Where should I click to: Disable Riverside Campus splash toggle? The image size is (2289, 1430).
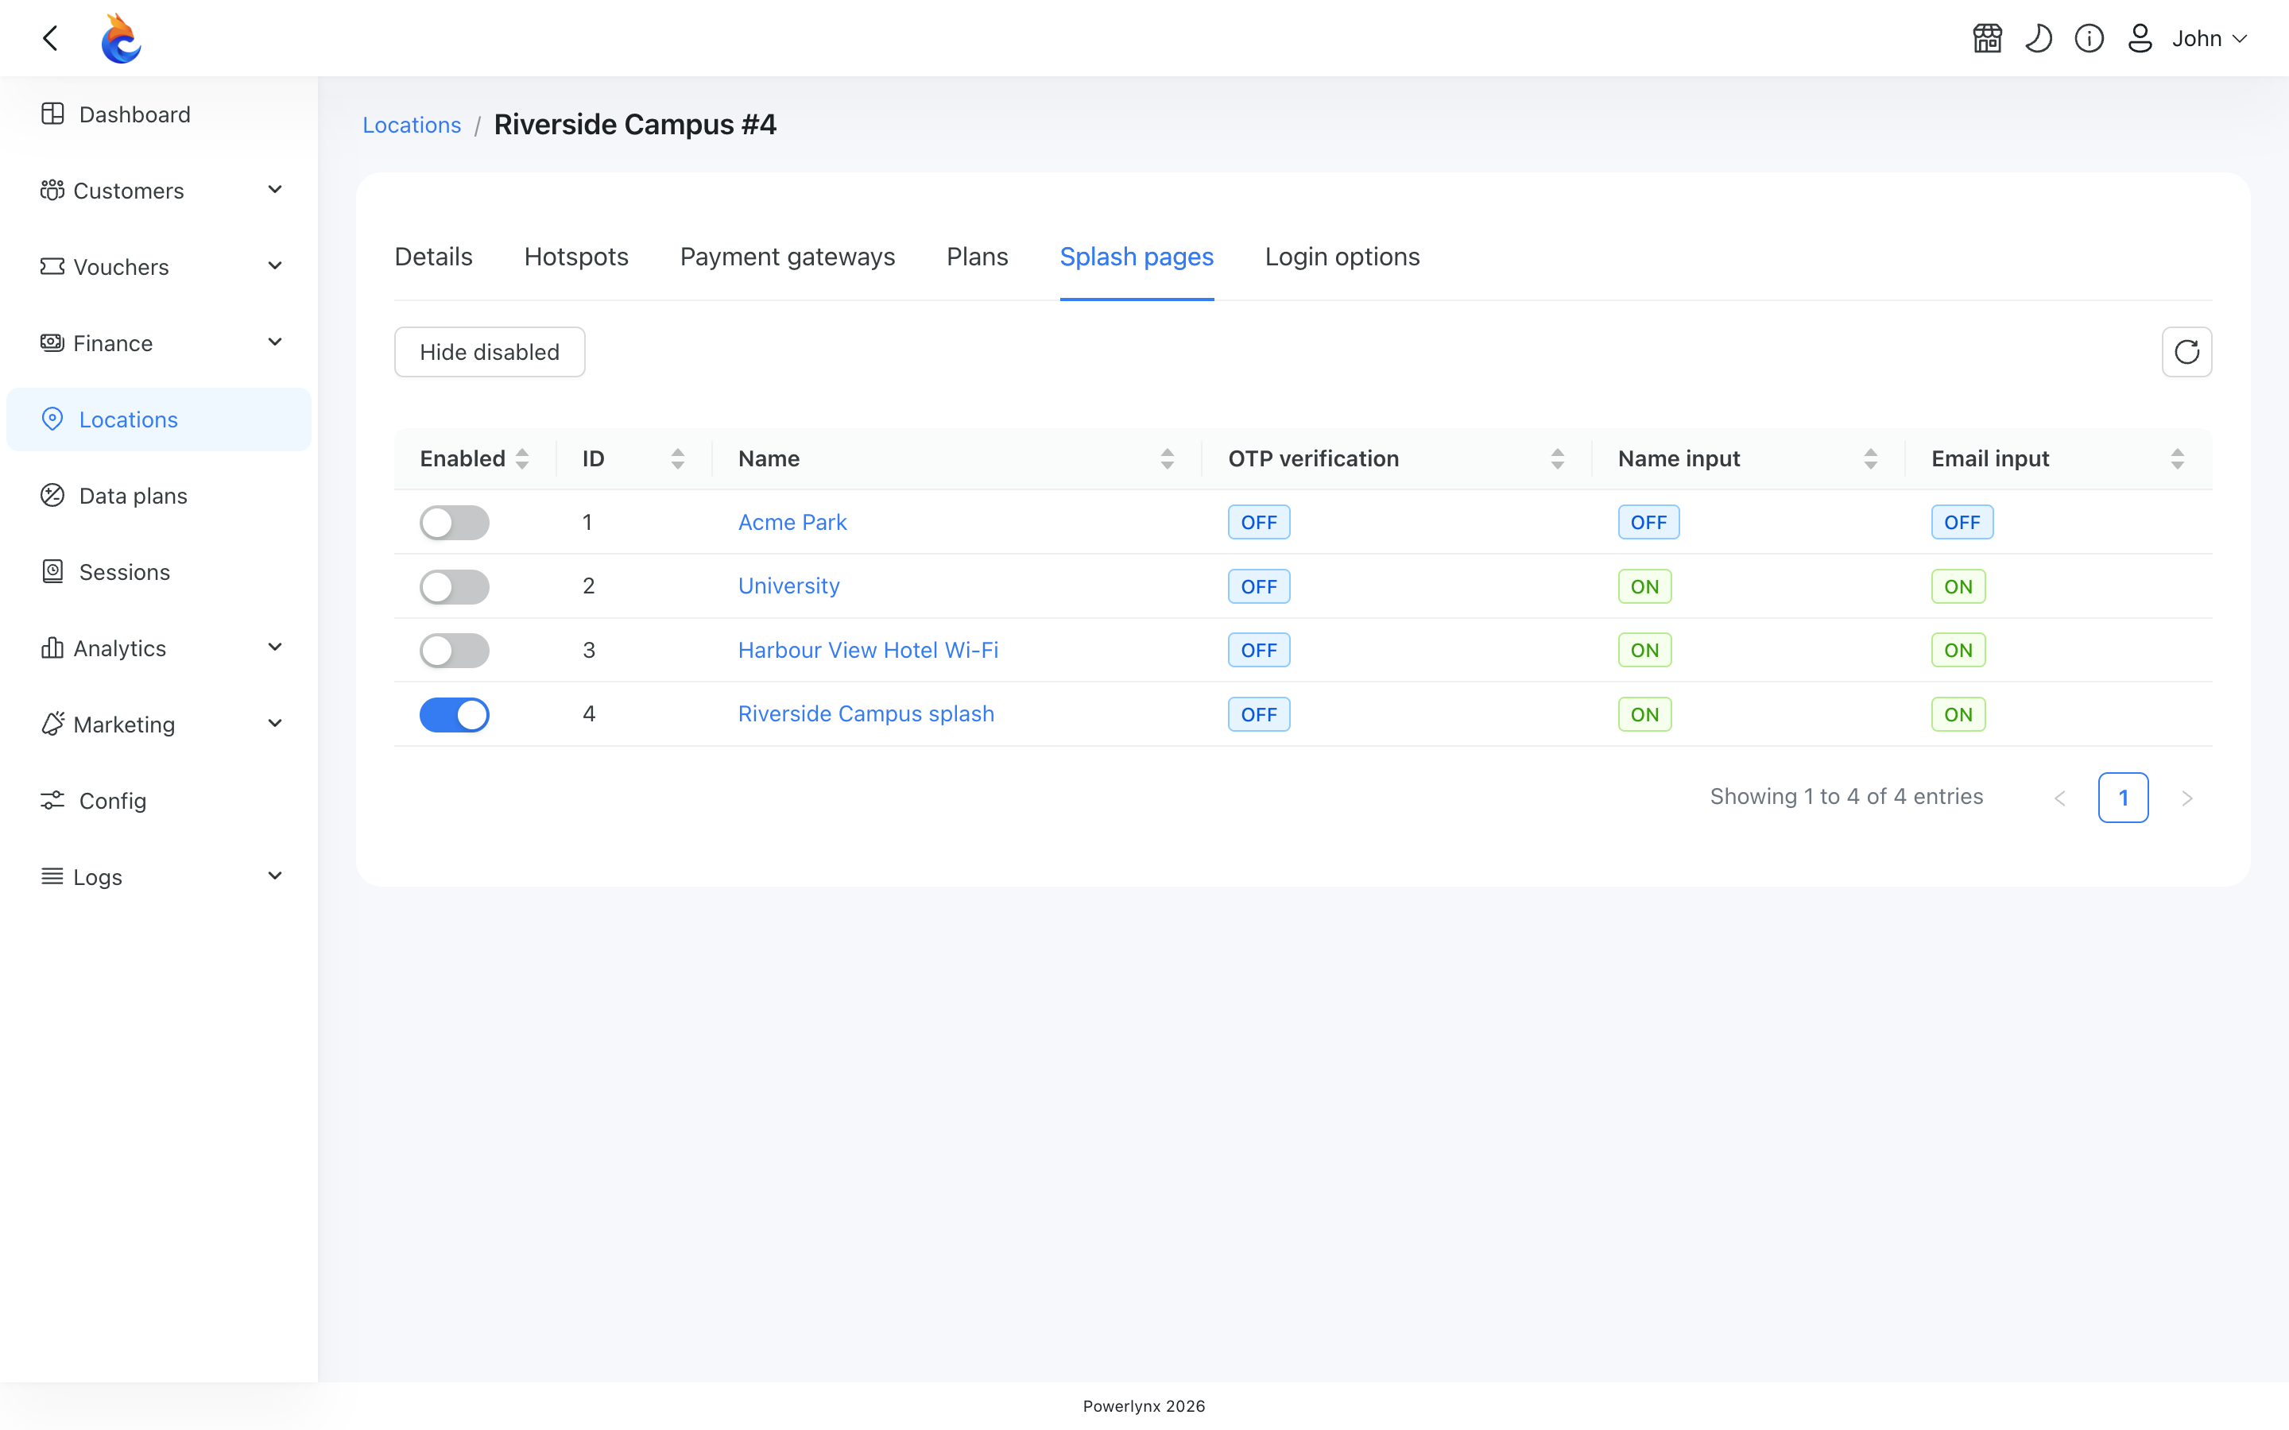point(454,714)
